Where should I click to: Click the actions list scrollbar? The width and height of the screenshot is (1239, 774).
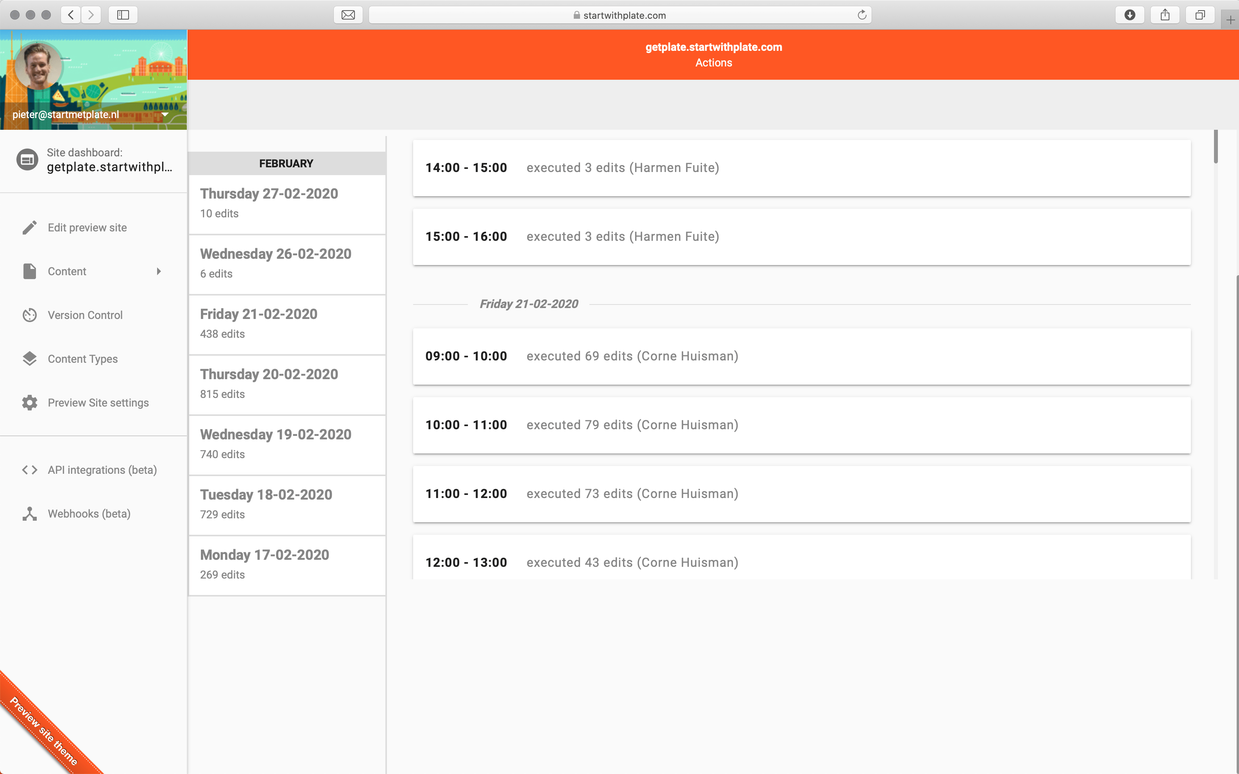tap(1216, 147)
